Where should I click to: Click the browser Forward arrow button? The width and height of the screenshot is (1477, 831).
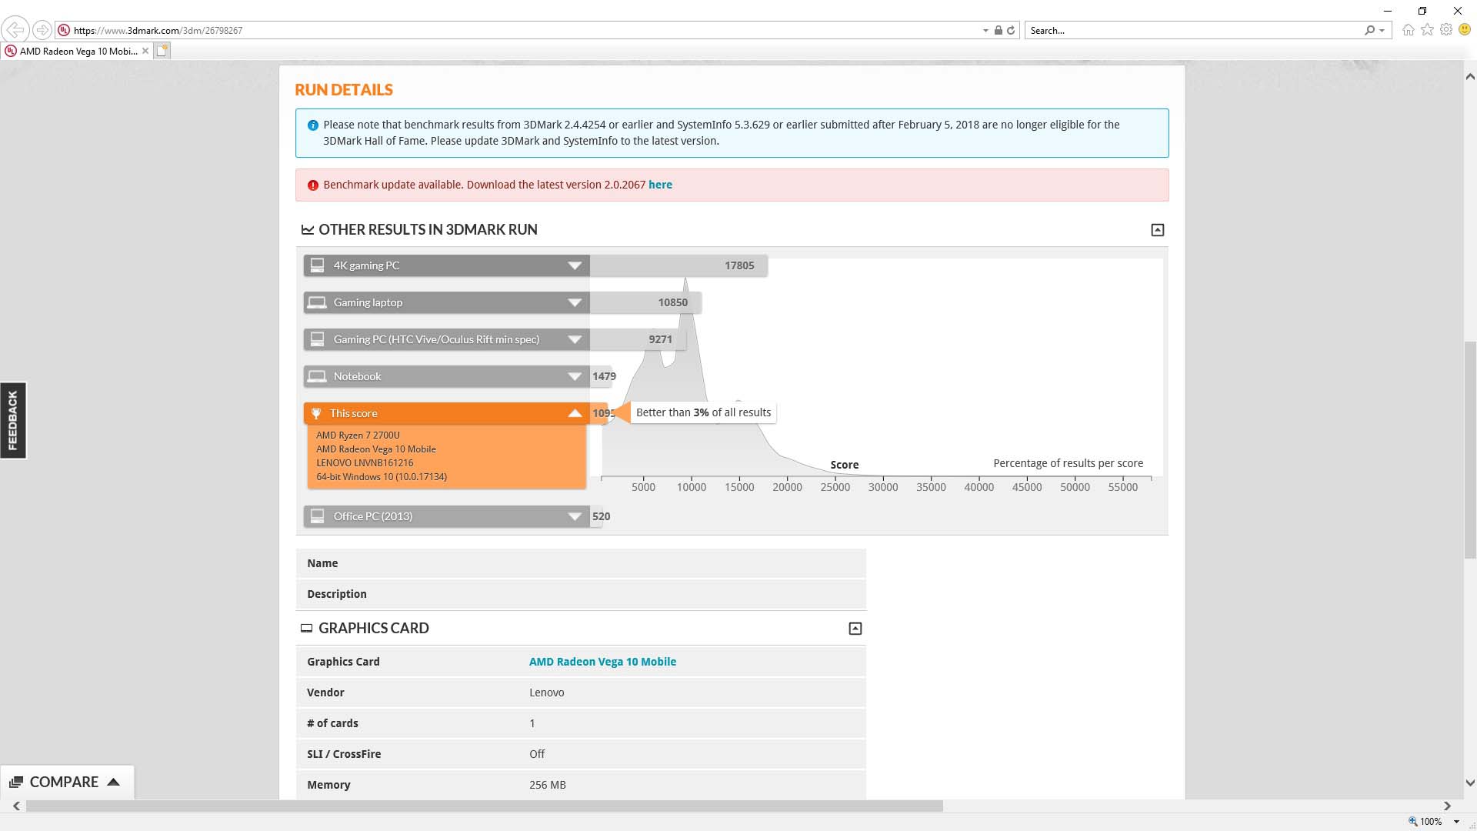click(42, 30)
